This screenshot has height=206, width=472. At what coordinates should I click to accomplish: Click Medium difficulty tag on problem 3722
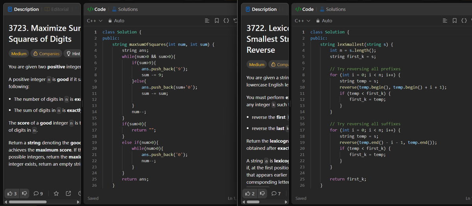[x=256, y=64]
